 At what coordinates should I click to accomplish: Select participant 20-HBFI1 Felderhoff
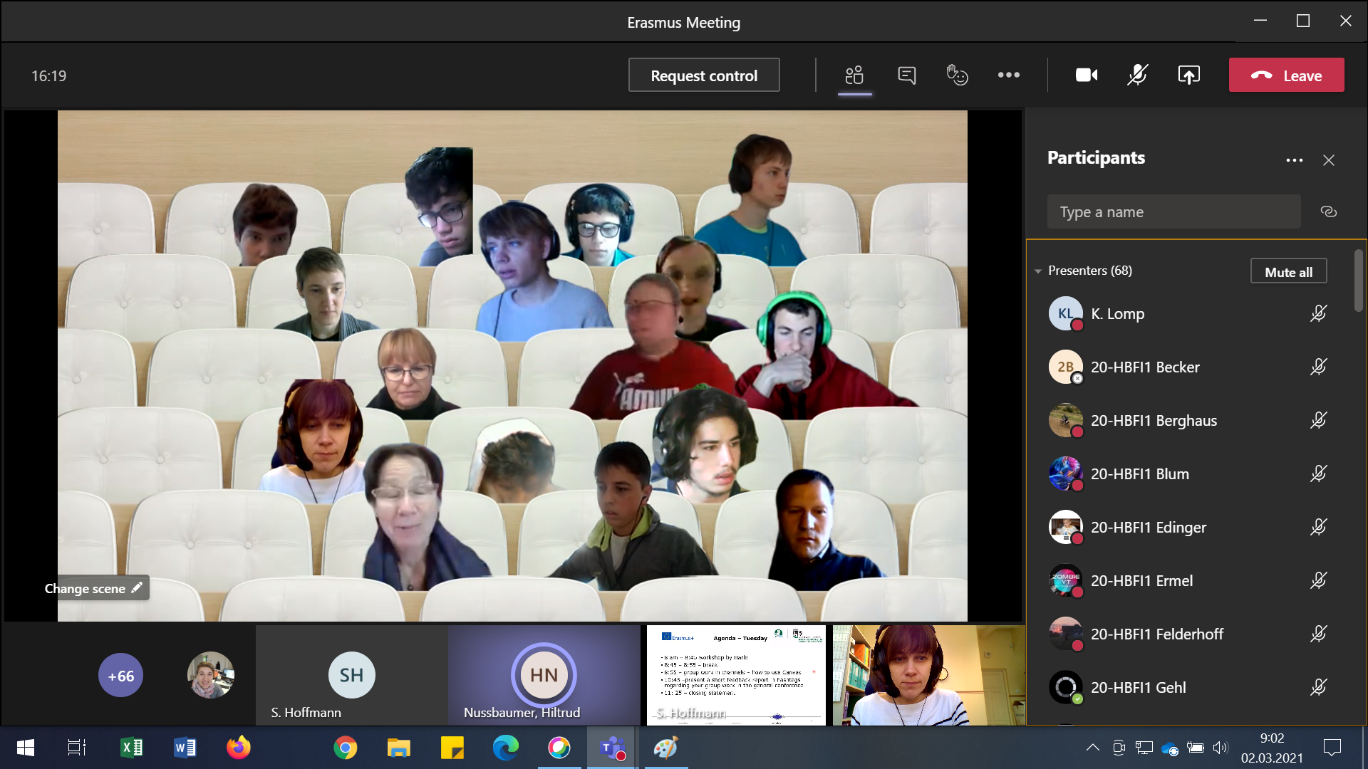point(1189,634)
